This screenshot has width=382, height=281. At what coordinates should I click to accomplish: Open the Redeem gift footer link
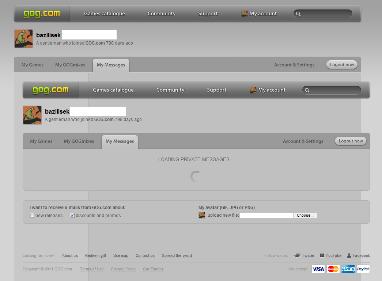coord(95,255)
